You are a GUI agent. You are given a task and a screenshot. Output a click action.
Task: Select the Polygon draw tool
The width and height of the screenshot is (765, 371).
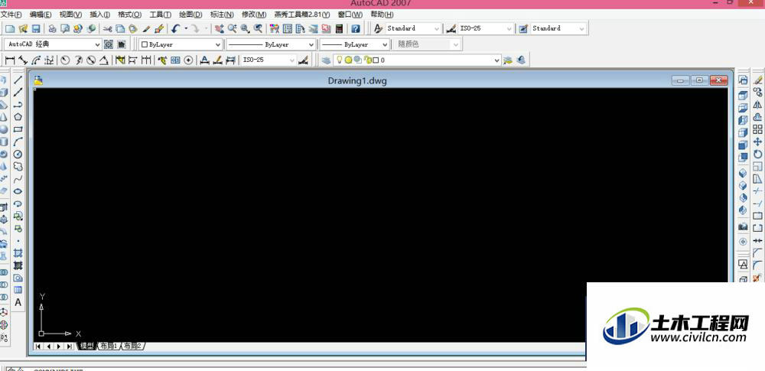[x=18, y=117]
